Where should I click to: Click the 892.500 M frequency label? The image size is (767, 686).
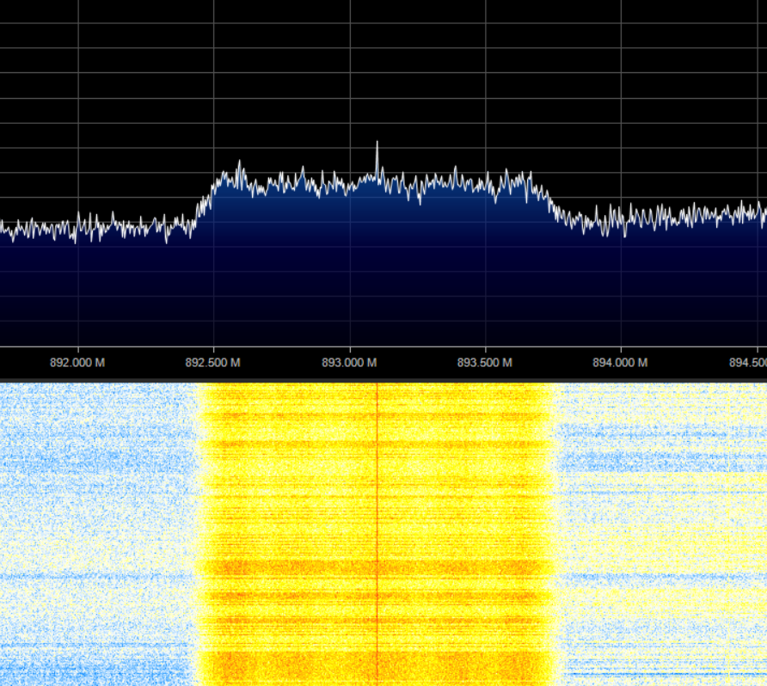pos(213,363)
